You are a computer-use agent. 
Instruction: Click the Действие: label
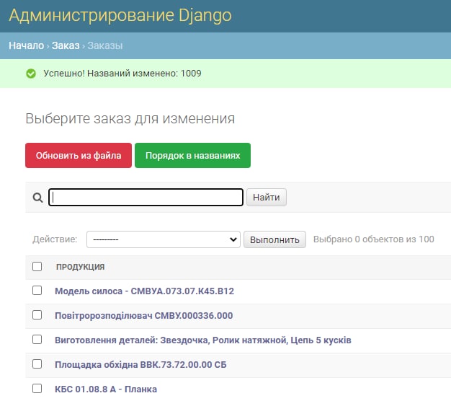coord(55,239)
